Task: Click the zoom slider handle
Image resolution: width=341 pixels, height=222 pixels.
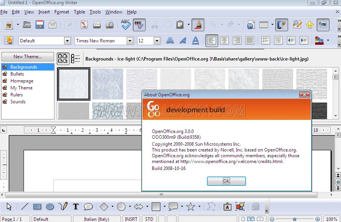Action: click(294, 219)
